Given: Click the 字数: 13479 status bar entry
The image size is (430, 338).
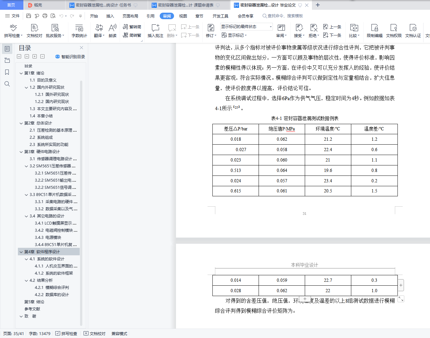Looking at the screenshot, I should pos(40,333).
